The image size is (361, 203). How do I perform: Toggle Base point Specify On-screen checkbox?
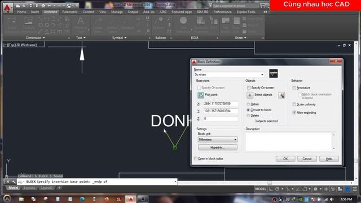[199, 88]
